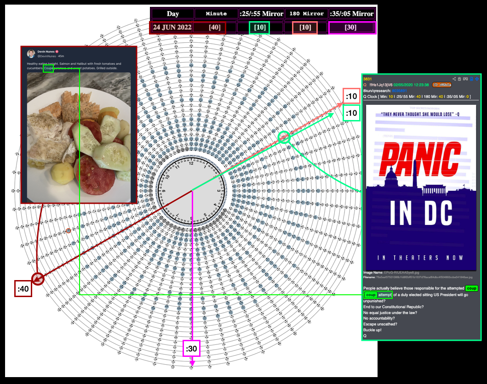Click the blue document icon in post header
The width and height of the screenshot is (487, 384).
471,79
